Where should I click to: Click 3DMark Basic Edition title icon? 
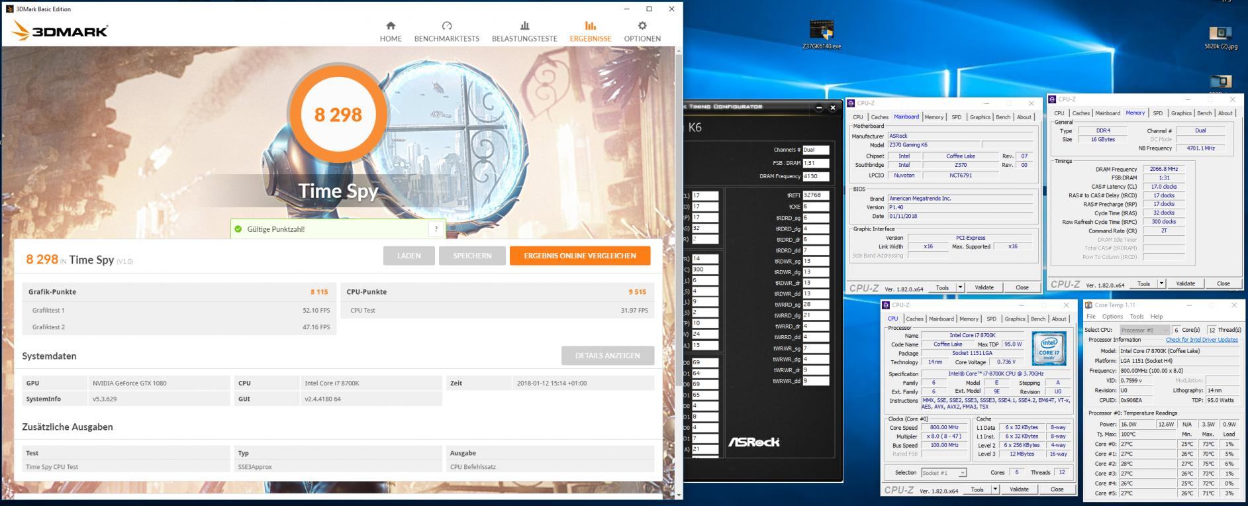coord(9,9)
